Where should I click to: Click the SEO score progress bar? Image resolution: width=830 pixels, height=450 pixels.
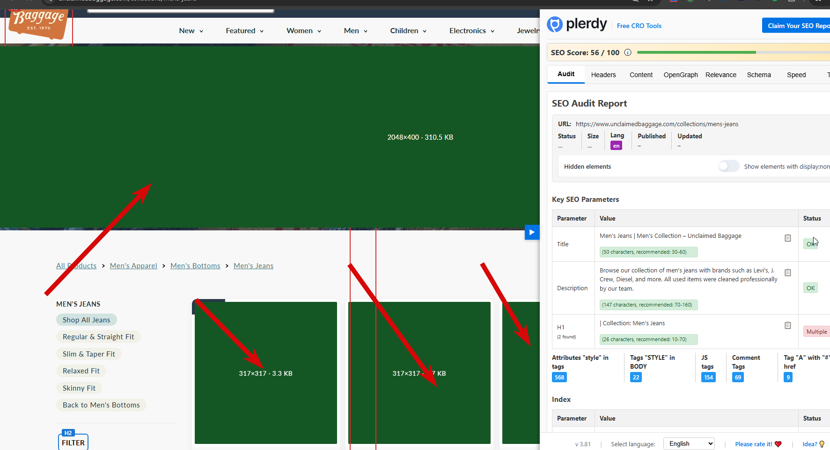(734, 52)
